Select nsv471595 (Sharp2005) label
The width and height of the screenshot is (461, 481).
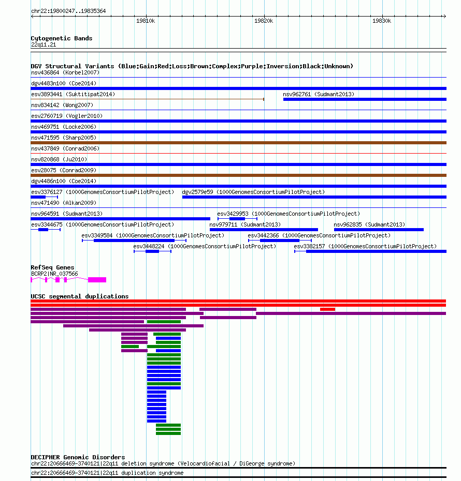(64, 138)
